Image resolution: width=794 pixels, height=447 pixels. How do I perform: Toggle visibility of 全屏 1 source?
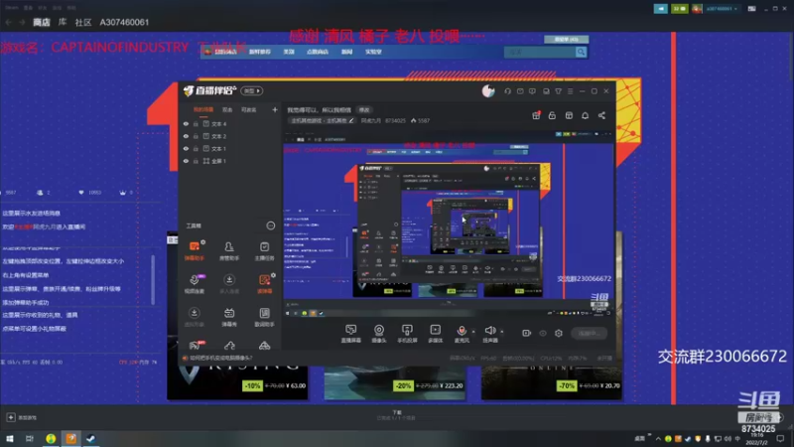186,161
